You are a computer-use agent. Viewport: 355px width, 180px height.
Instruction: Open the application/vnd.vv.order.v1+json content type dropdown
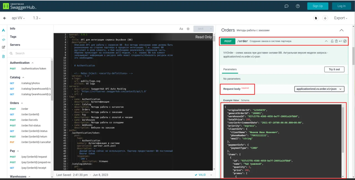coord(319,89)
